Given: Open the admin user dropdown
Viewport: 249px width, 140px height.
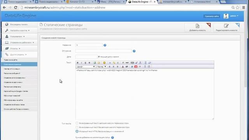Looking at the screenshot, I should [234, 16].
